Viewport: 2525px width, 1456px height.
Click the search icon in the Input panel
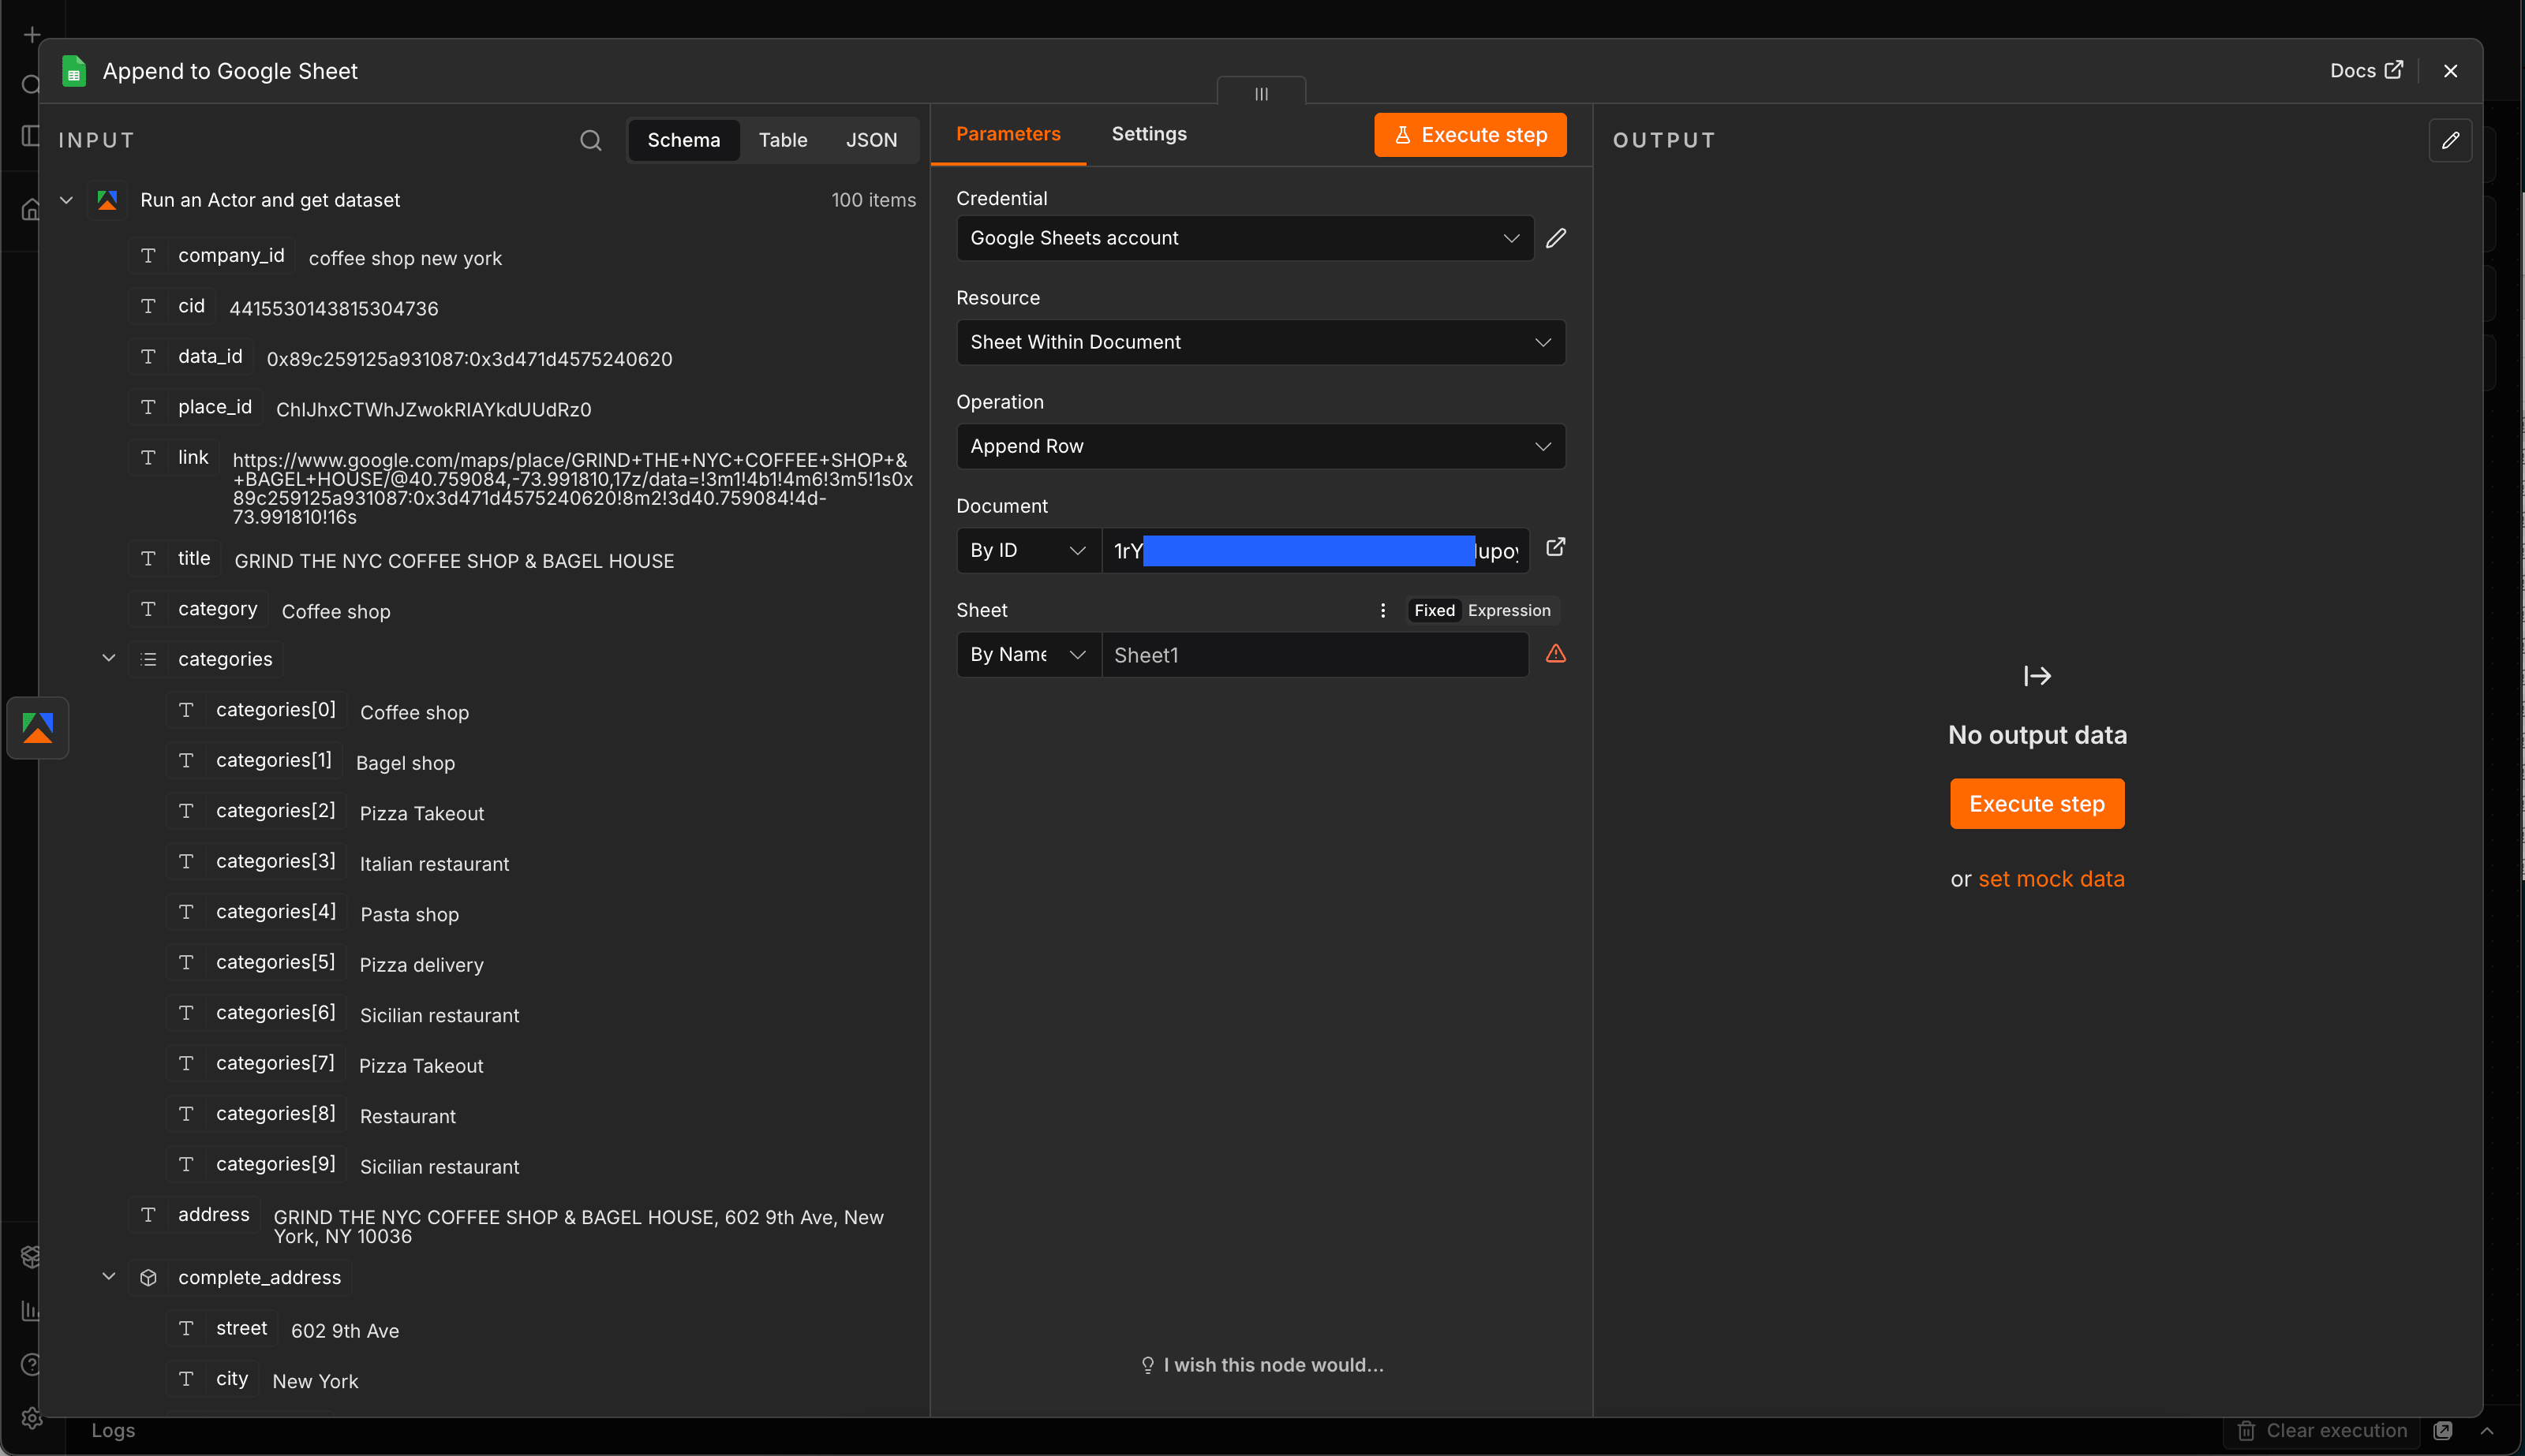(x=590, y=140)
